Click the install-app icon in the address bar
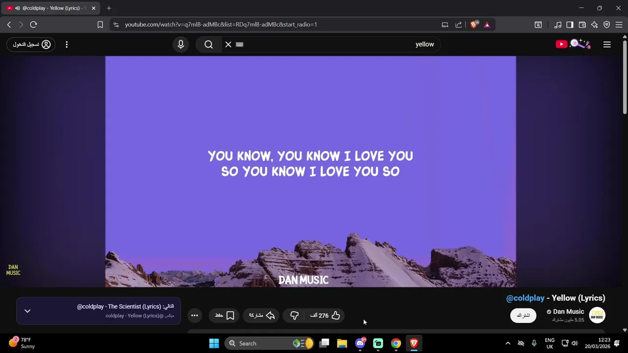628x353 pixels. click(x=445, y=25)
